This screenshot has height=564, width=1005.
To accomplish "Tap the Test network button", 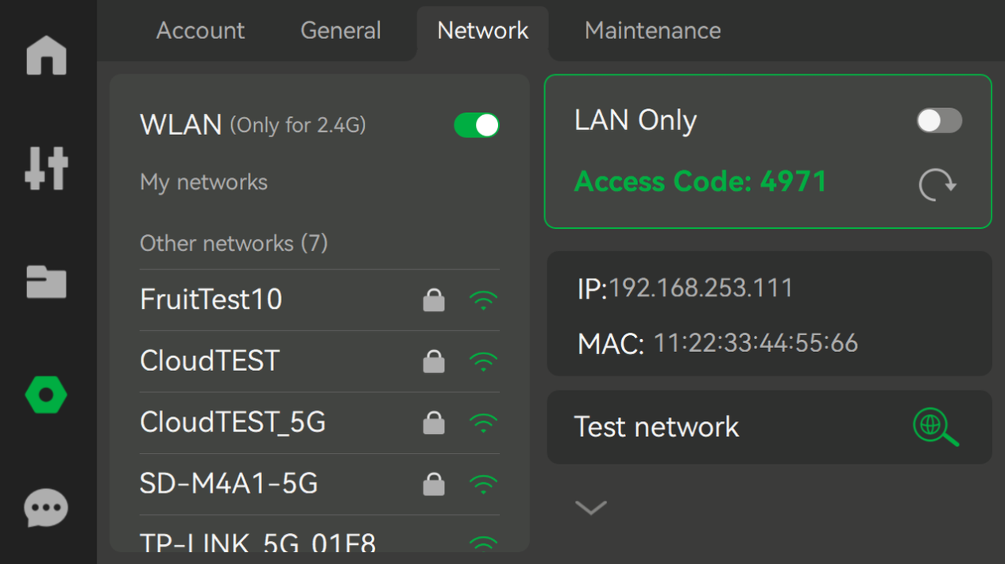I will (770, 427).
